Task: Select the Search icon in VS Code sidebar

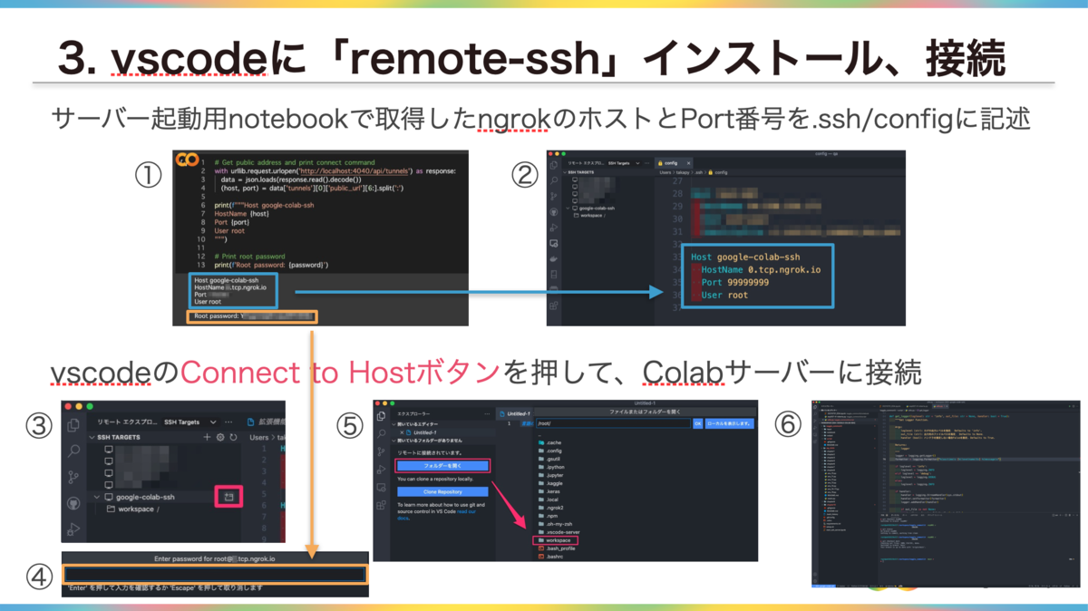Action: pos(73,451)
